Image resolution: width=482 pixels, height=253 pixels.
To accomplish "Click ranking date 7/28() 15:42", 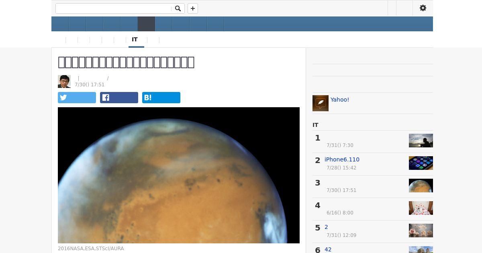I will point(341,168).
